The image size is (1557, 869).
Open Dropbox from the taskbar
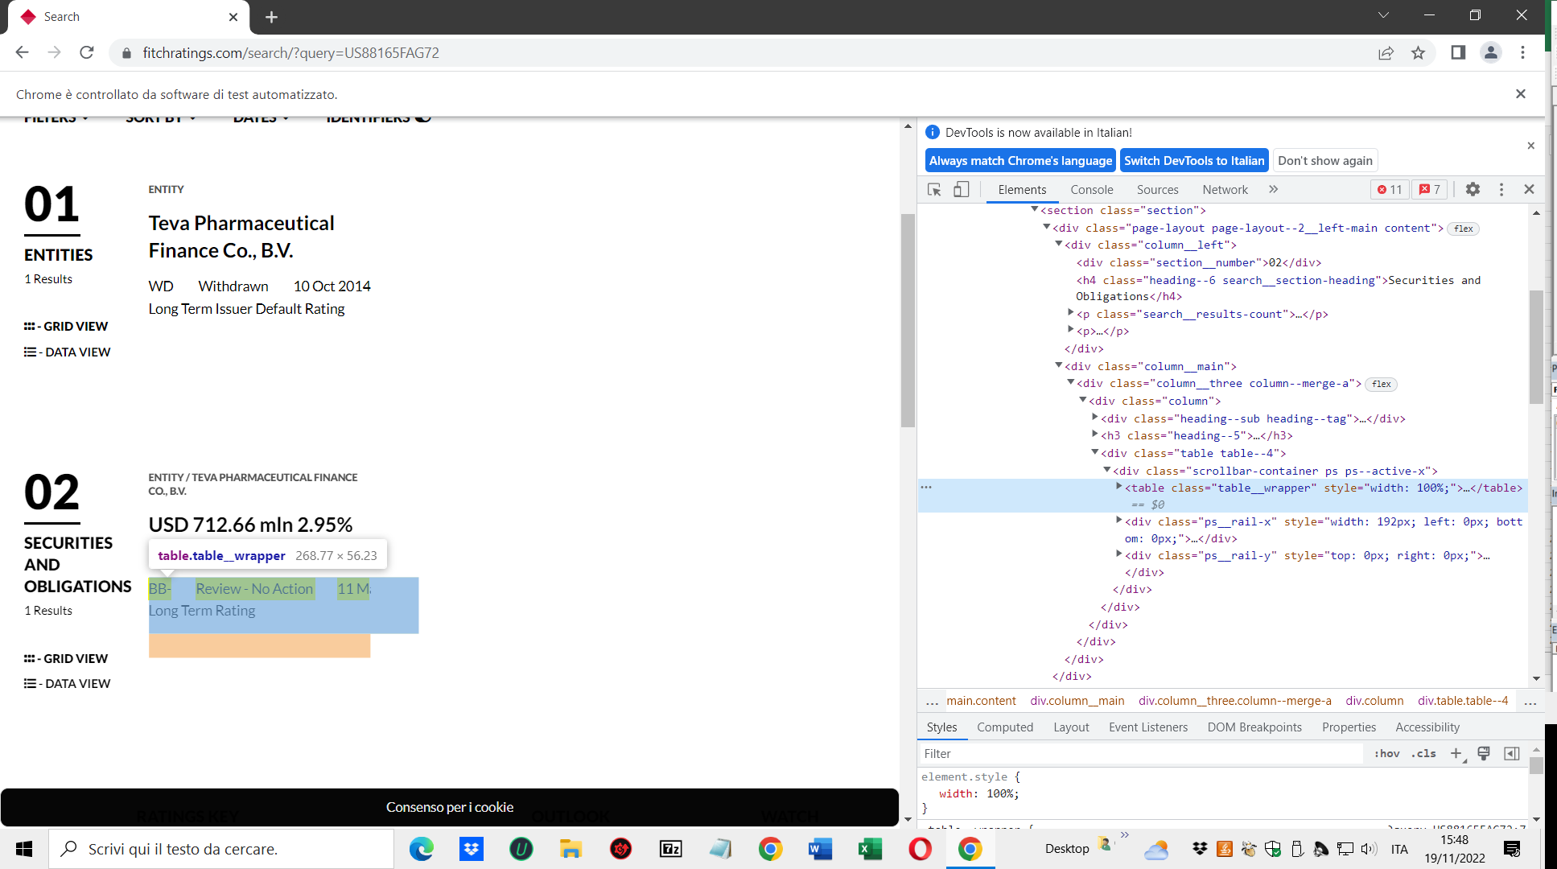coord(472,848)
